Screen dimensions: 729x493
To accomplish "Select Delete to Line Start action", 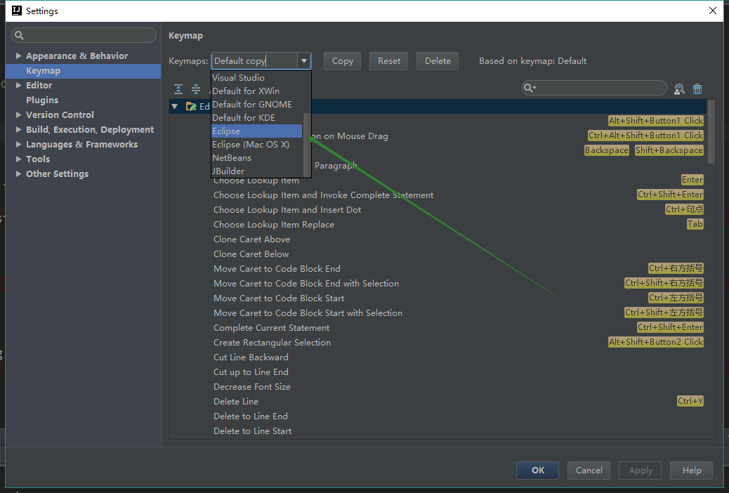I will click(252, 431).
